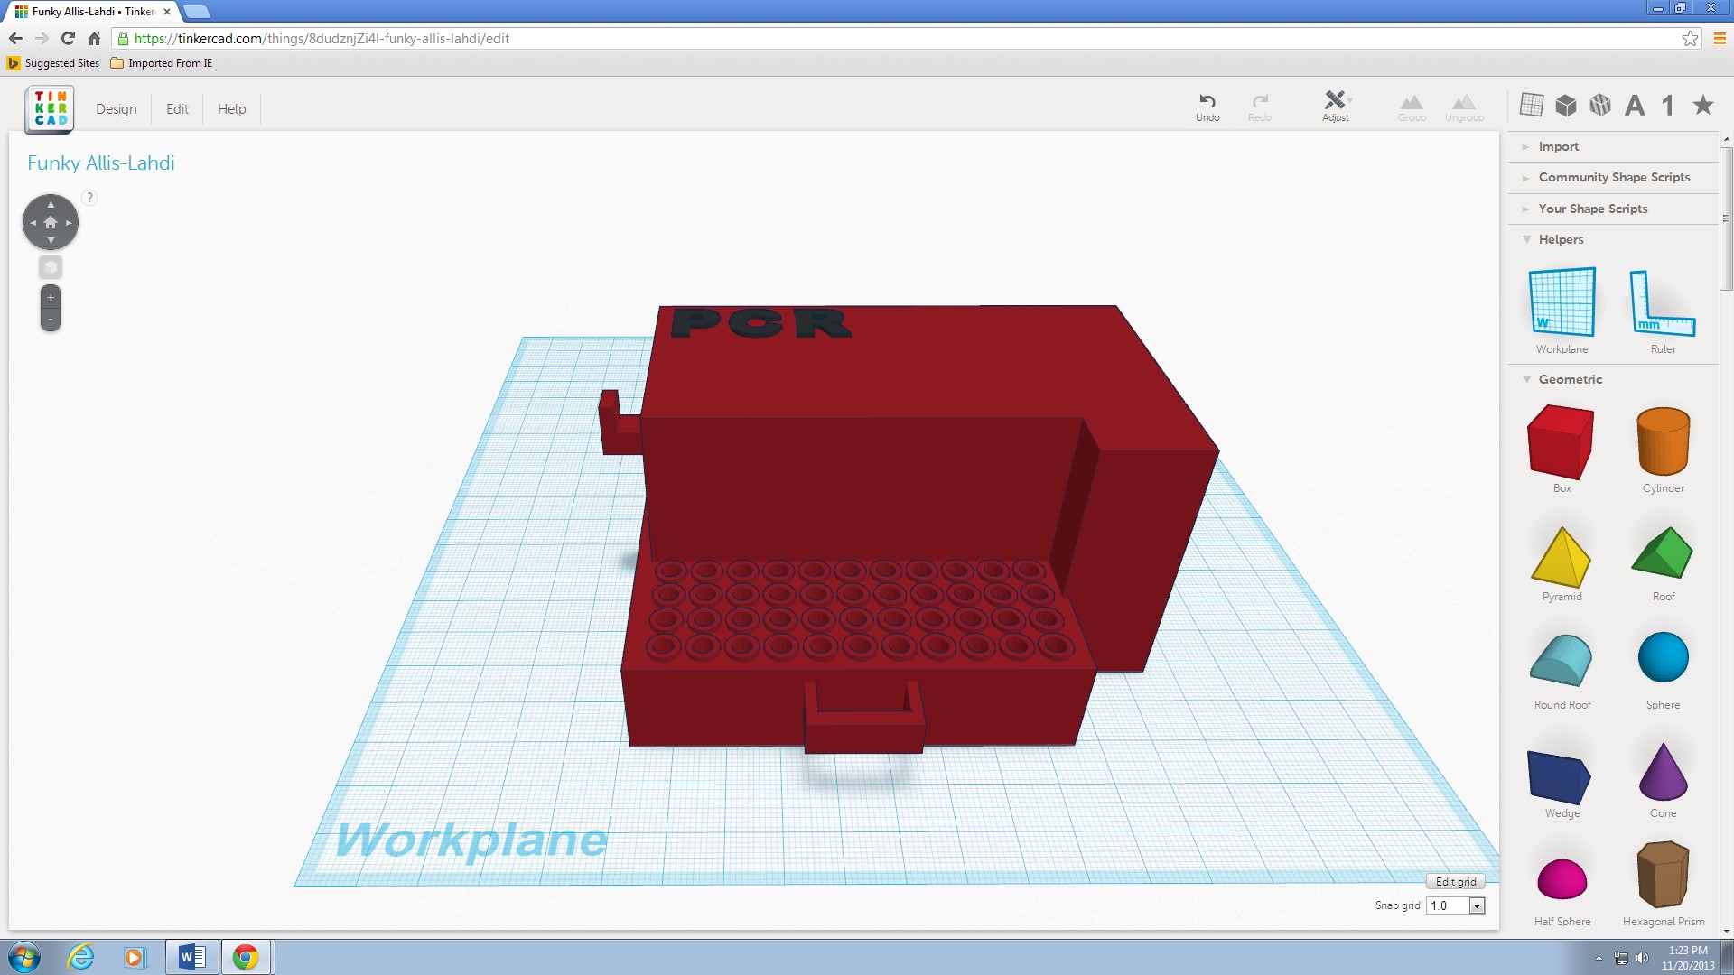Click the home view button
The height and width of the screenshot is (975, 1734).
(51, 222)
